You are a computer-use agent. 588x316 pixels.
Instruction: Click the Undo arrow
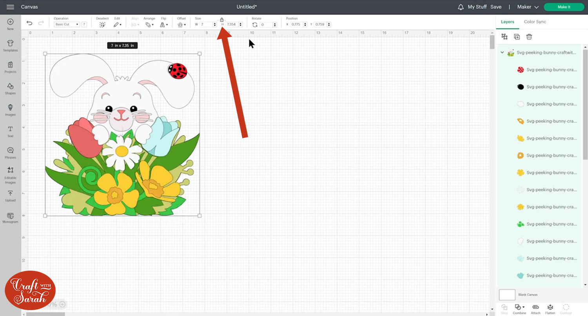tap(29, 23)
